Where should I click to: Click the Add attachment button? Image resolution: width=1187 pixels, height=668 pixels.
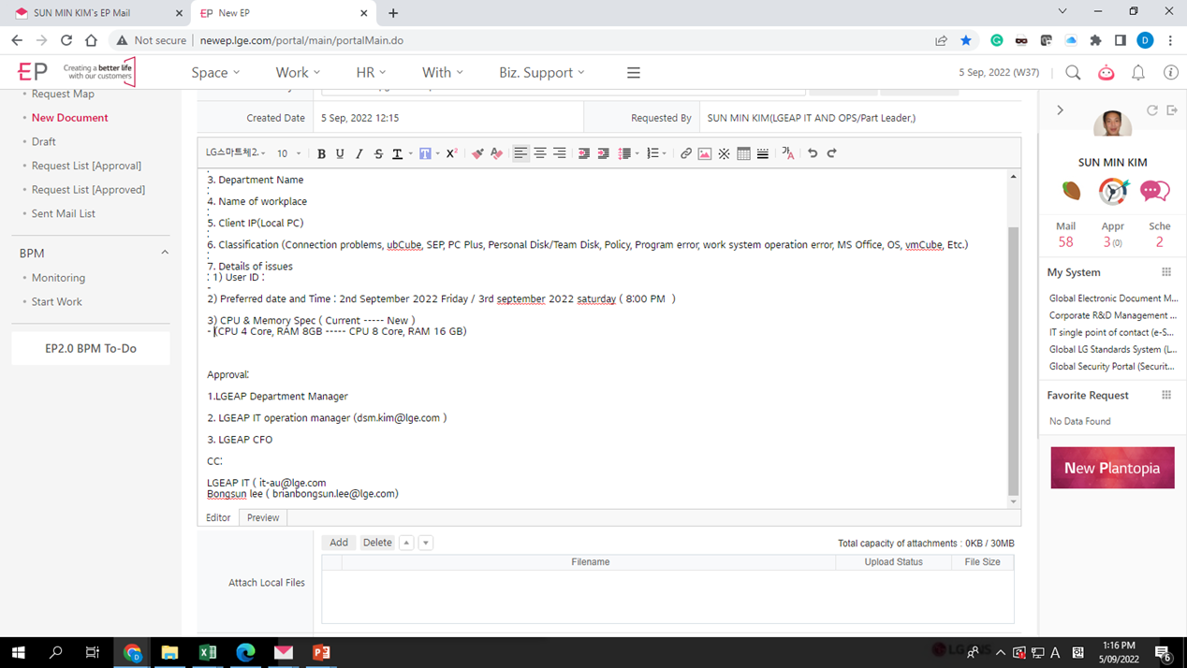[x=339, y=543]
